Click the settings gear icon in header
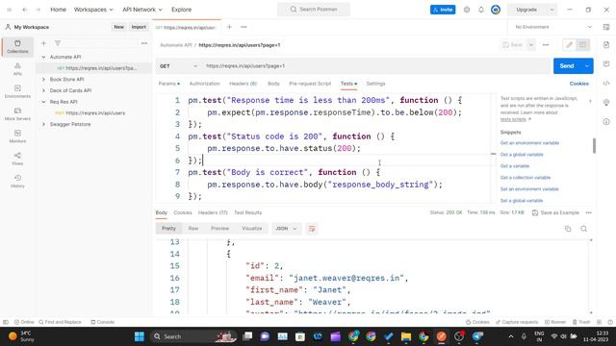 pyautogui.click(x=466, y=10)
